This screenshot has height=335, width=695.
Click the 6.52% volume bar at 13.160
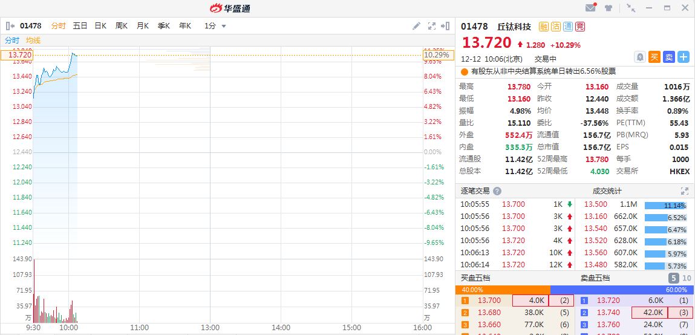click(665, 218)
